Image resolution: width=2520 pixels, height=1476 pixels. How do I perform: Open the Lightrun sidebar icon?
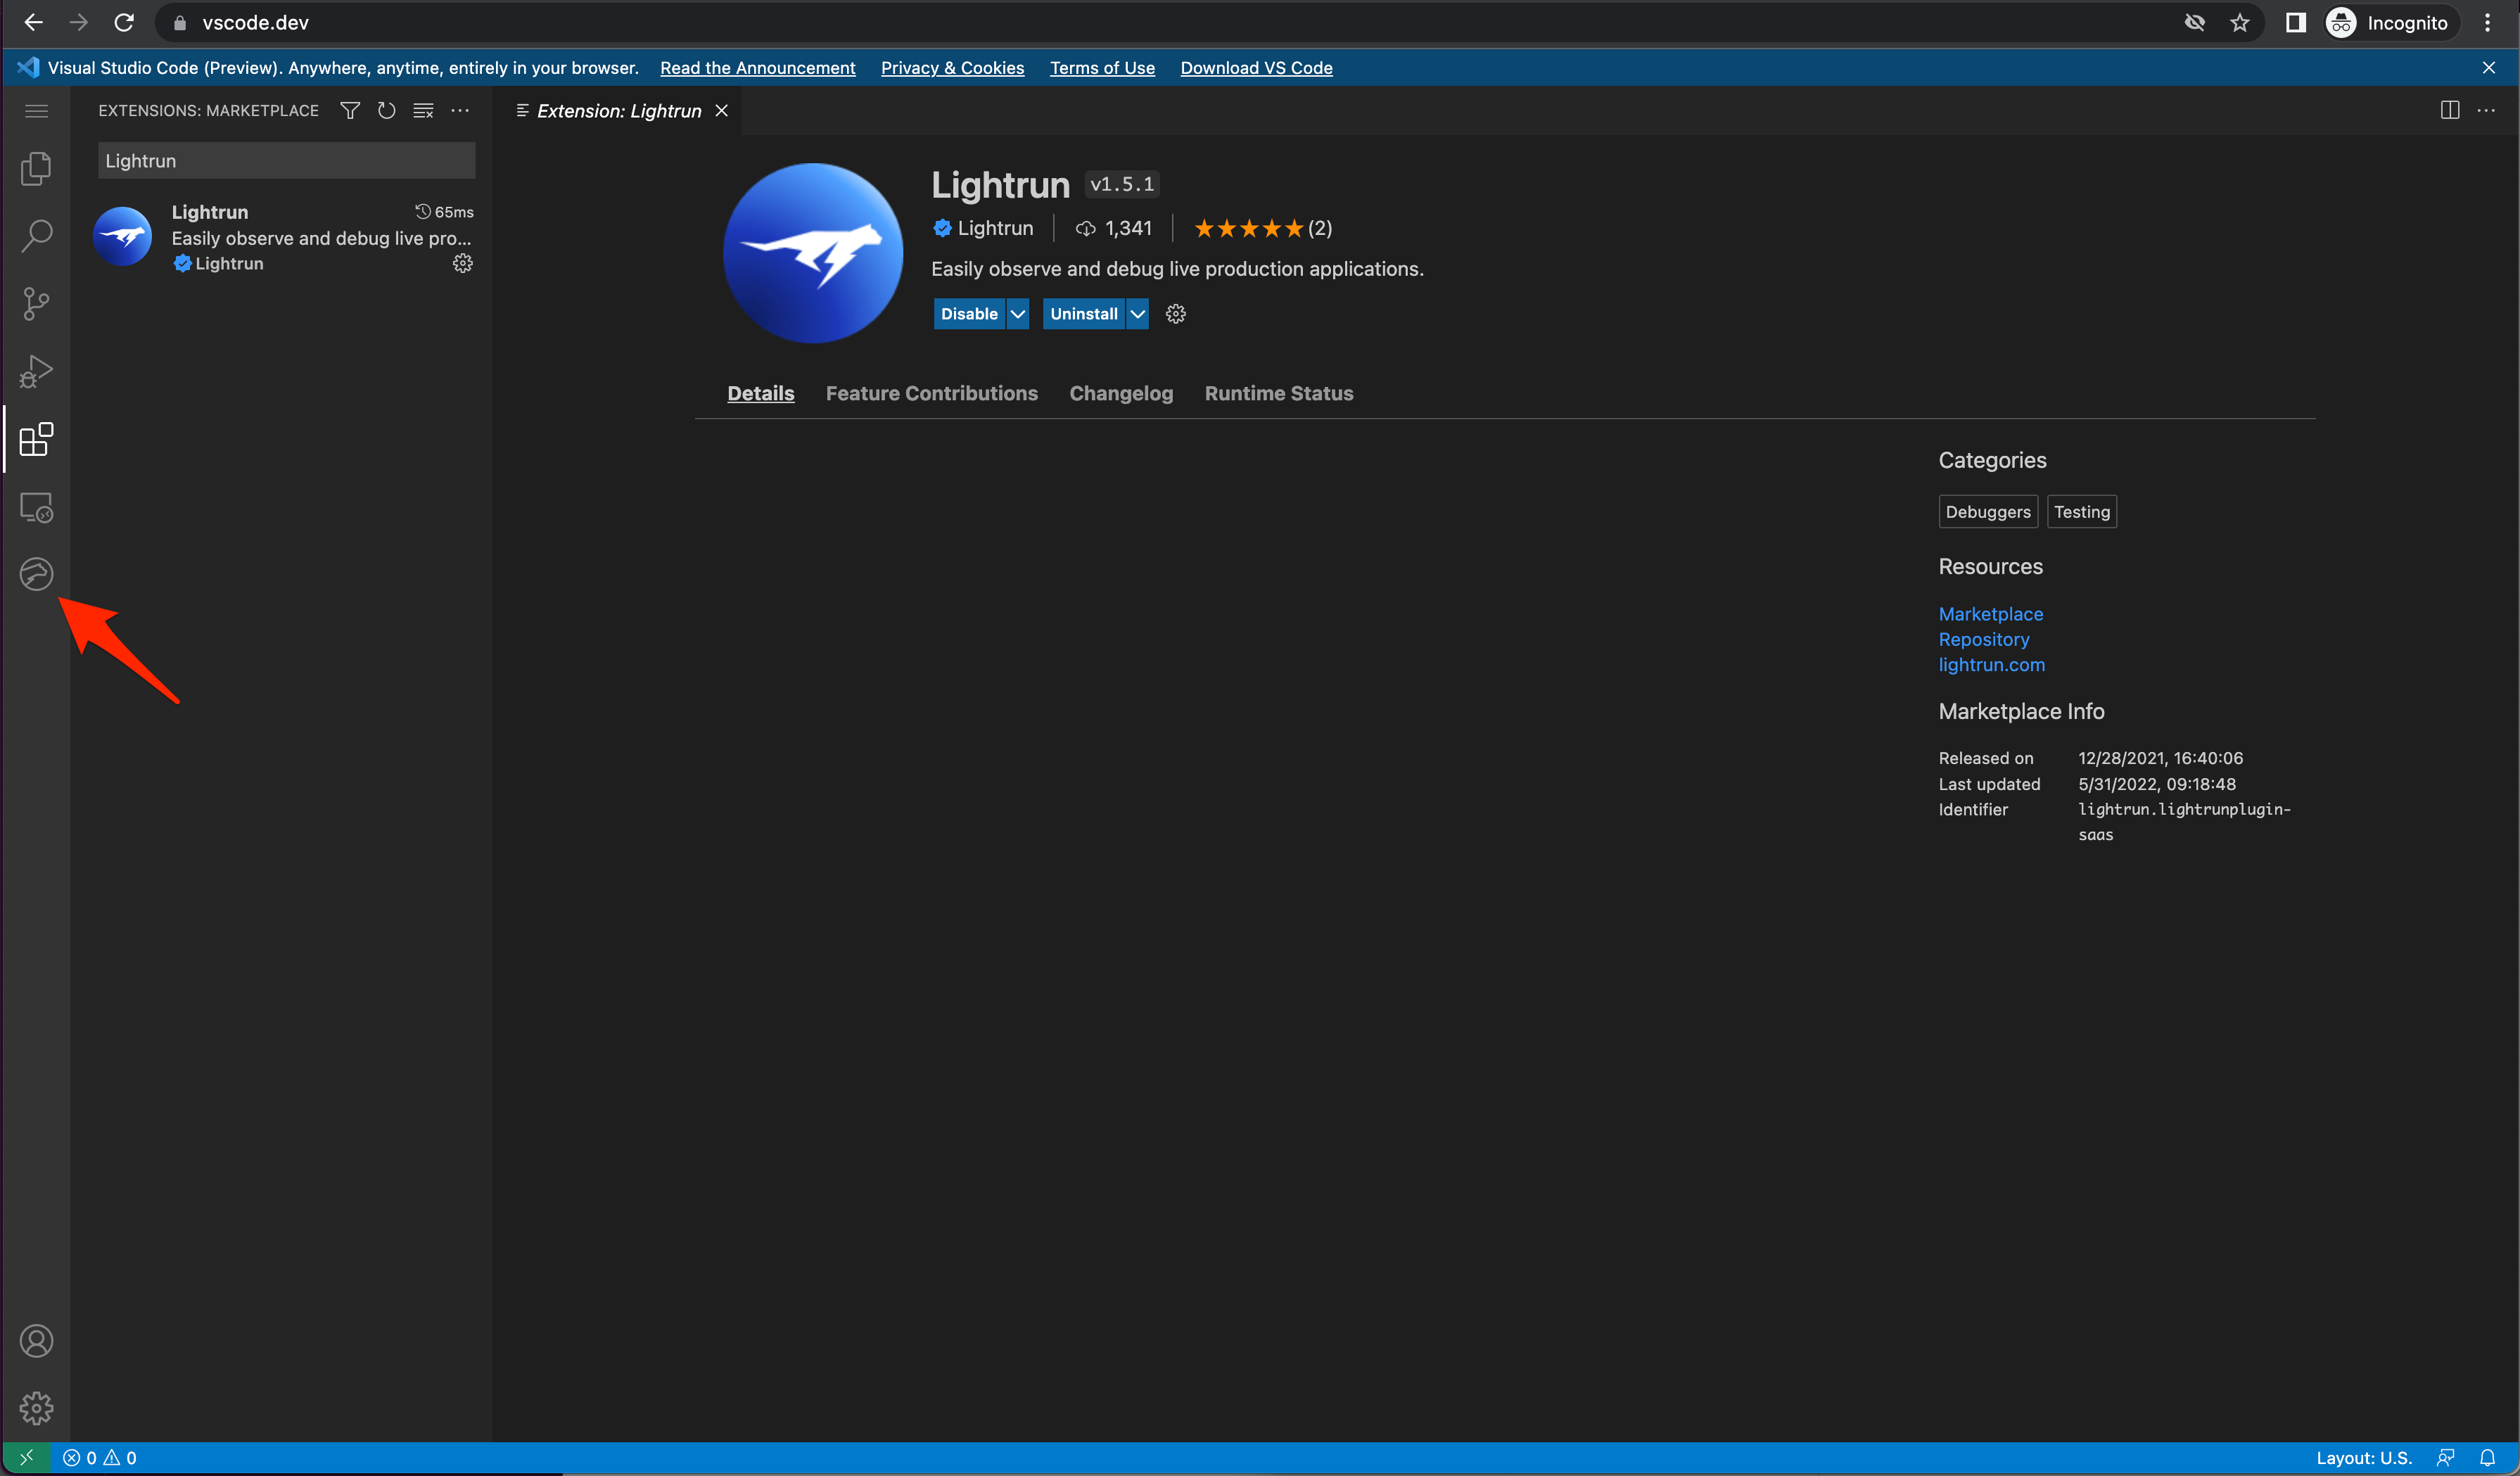tap(36, 574)
